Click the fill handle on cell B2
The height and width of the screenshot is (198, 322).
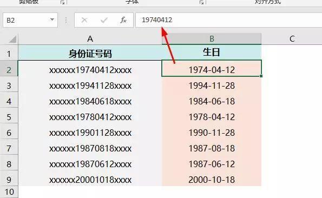coord(261,76)
